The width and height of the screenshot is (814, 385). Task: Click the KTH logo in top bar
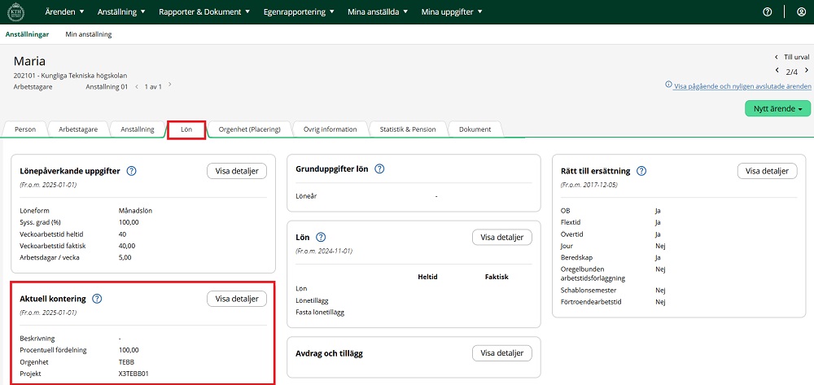pos(15,11)
